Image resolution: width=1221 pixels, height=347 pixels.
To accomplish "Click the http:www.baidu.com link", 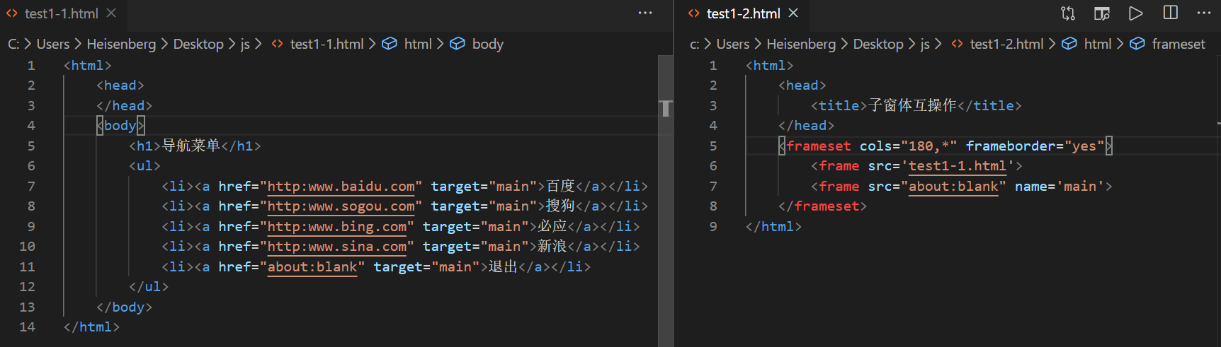I will [341, 187].
